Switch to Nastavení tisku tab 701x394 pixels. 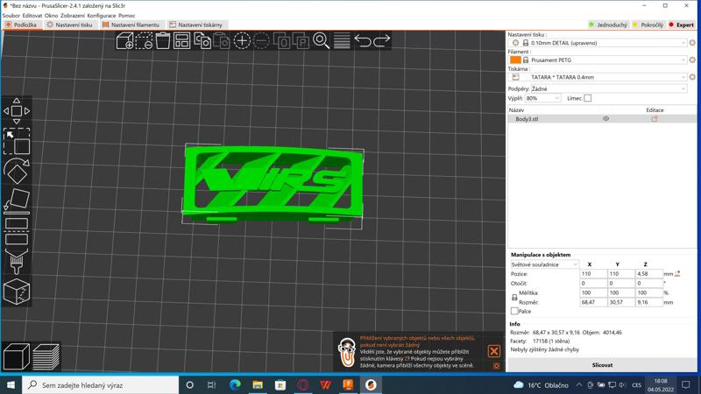70,25
